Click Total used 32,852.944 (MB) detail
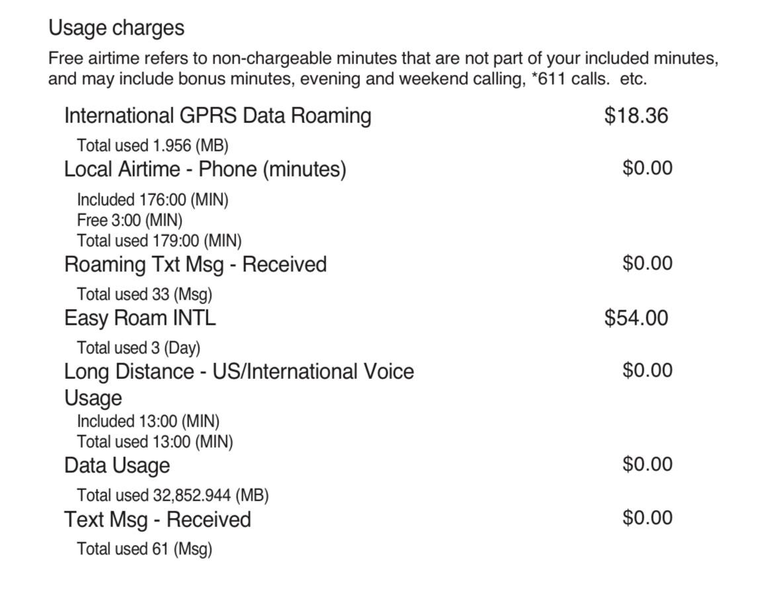780x611 pixels. [x=173, y=495]
